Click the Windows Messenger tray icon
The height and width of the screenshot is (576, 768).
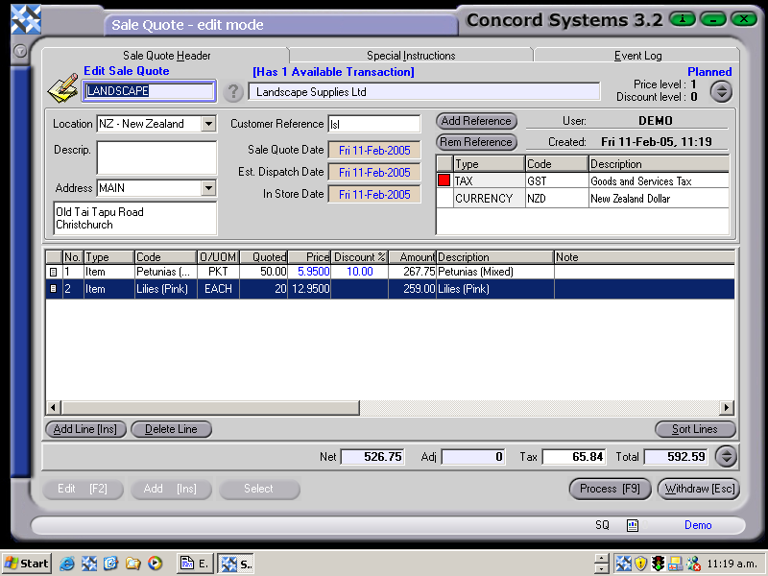692,564
